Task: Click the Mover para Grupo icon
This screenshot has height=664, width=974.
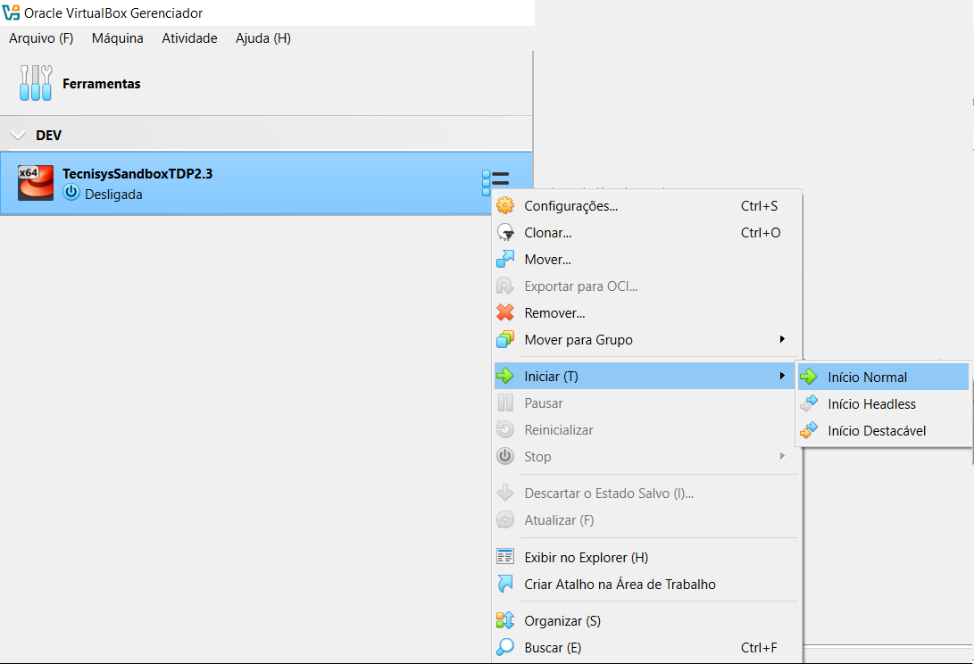Action: [505, 339]
